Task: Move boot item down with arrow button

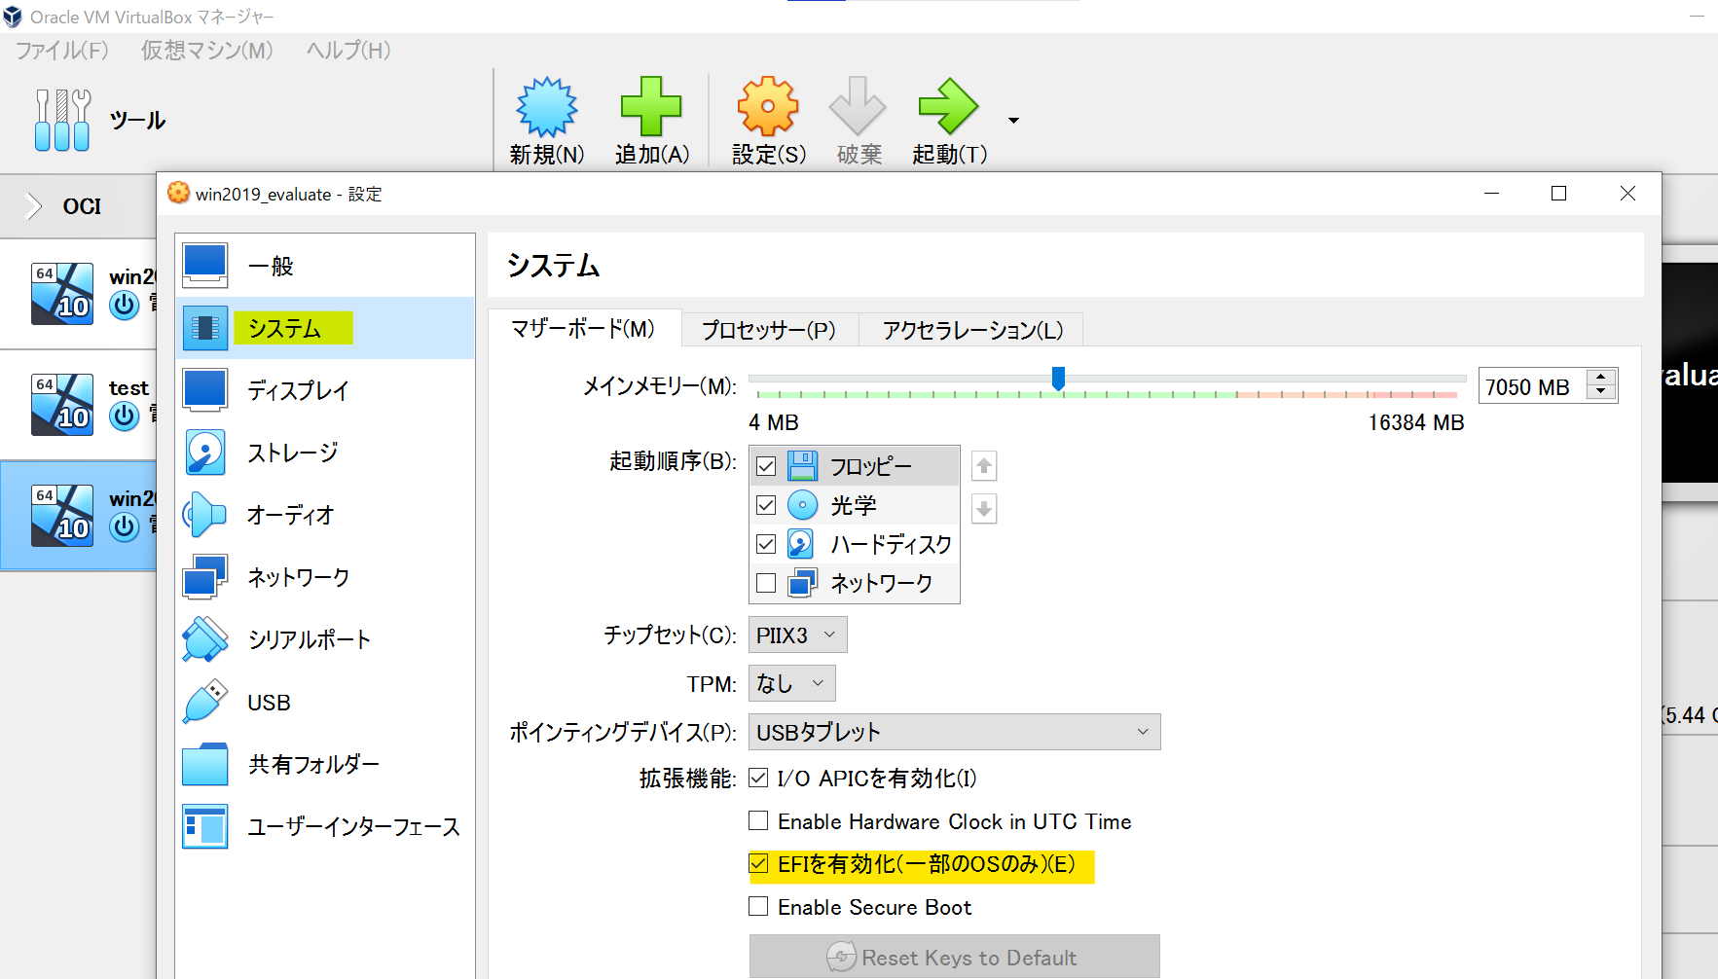Action: [984, 508]
